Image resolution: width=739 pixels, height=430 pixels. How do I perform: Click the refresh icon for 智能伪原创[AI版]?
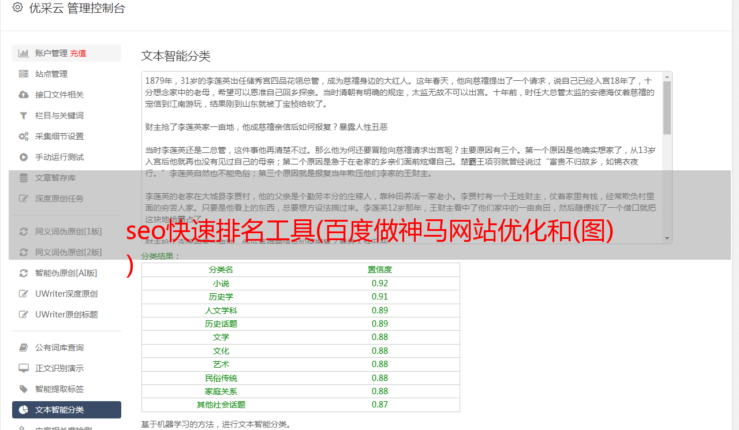pyautogui.click(x=24, y=273)
